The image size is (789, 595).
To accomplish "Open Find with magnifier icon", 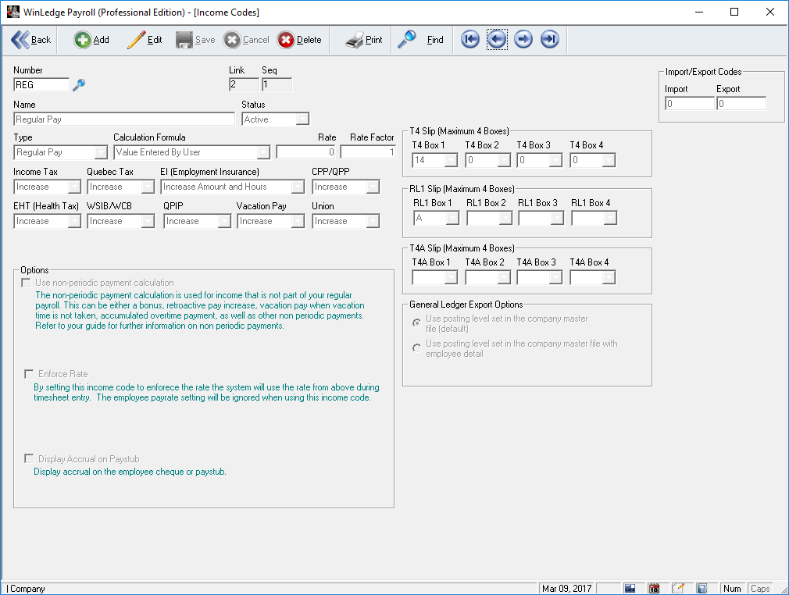I will tap(420, 40).
